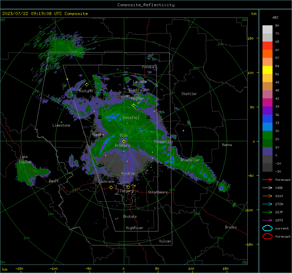The image size is (292, 273).
Task: Click the Strathmore city label
Action: pos(158,192)
